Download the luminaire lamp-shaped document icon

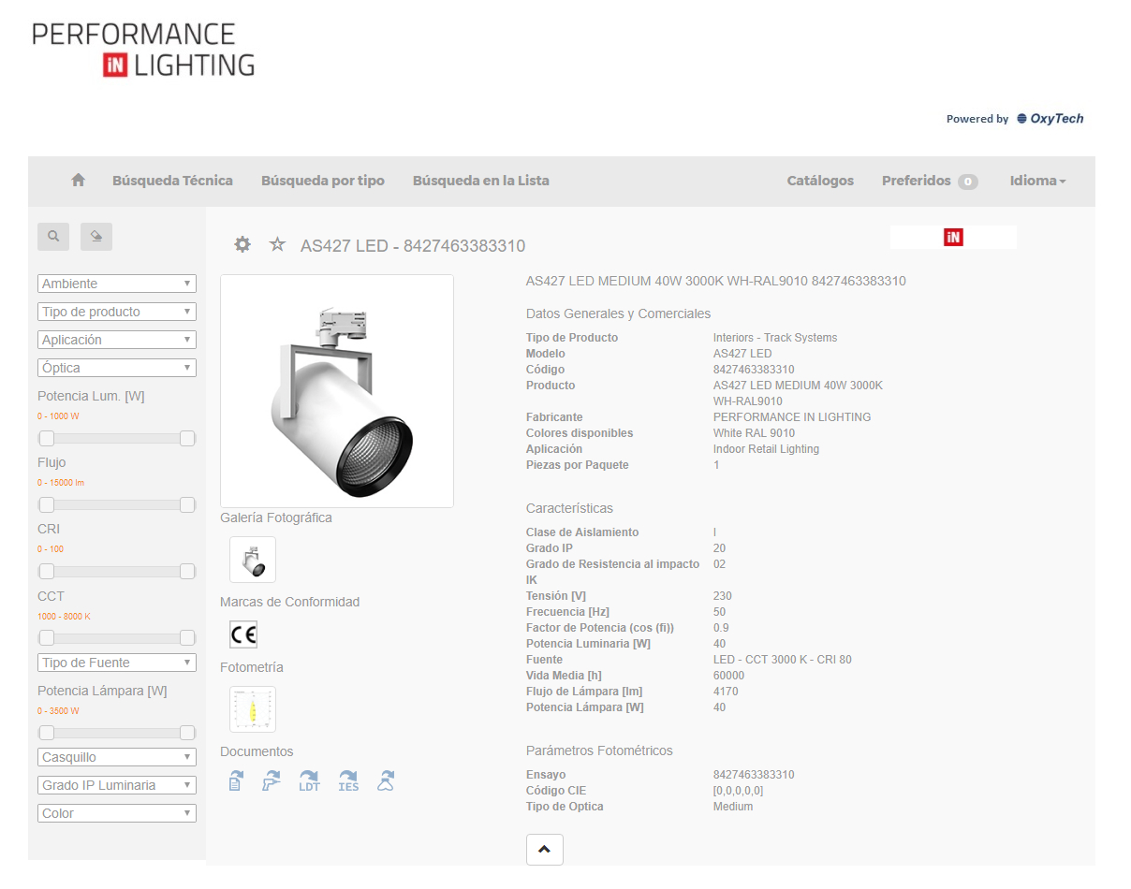pos(386,781)
